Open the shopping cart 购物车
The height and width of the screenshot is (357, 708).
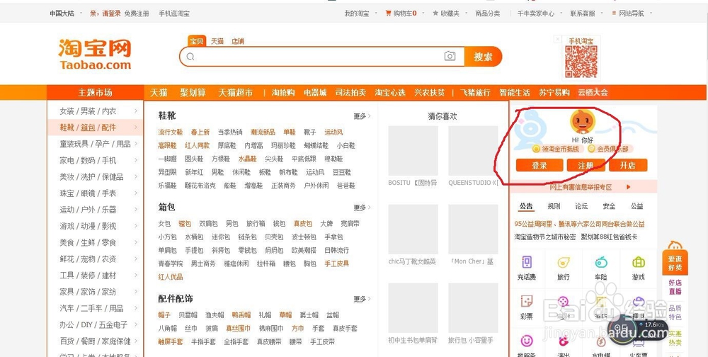pos(401,13)
